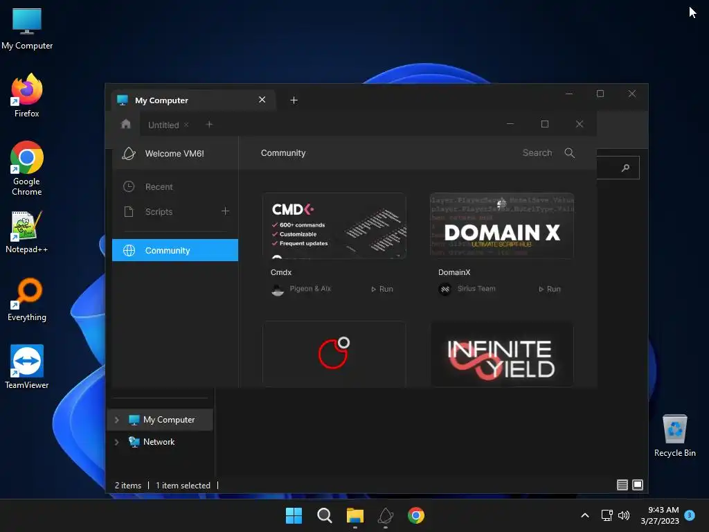Click the '2 items' status bar text
This screenshot has height=532, width=709.
coord(128,486)
